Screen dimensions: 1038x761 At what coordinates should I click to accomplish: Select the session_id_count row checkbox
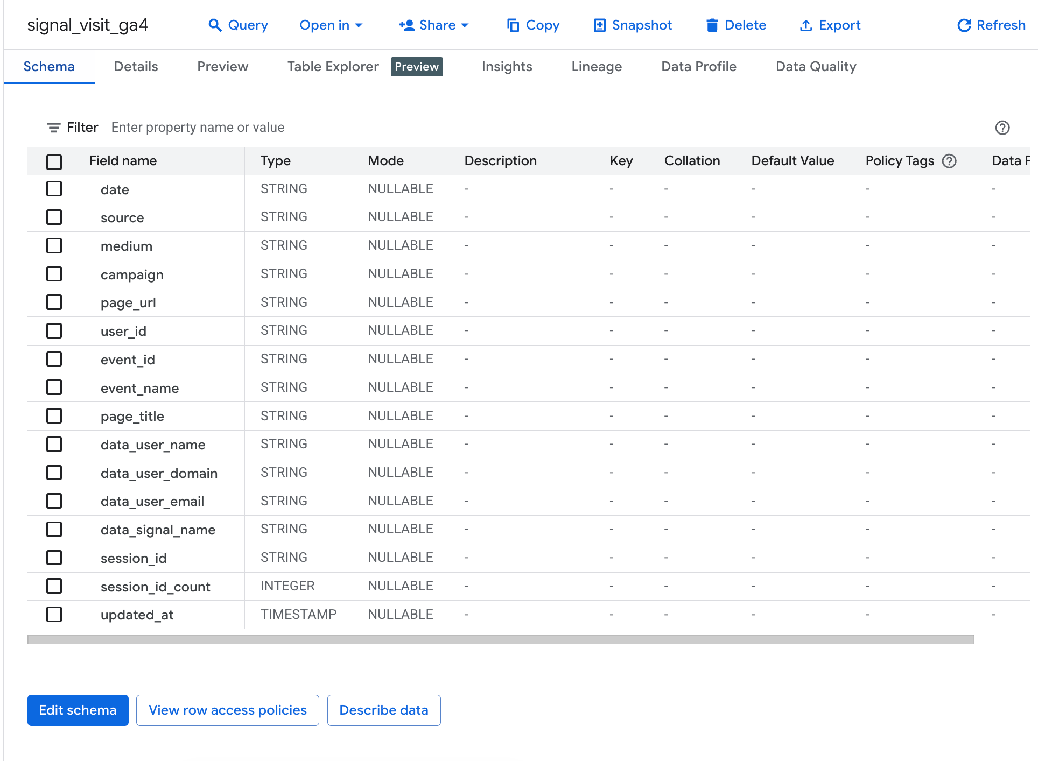coord(54,586)
